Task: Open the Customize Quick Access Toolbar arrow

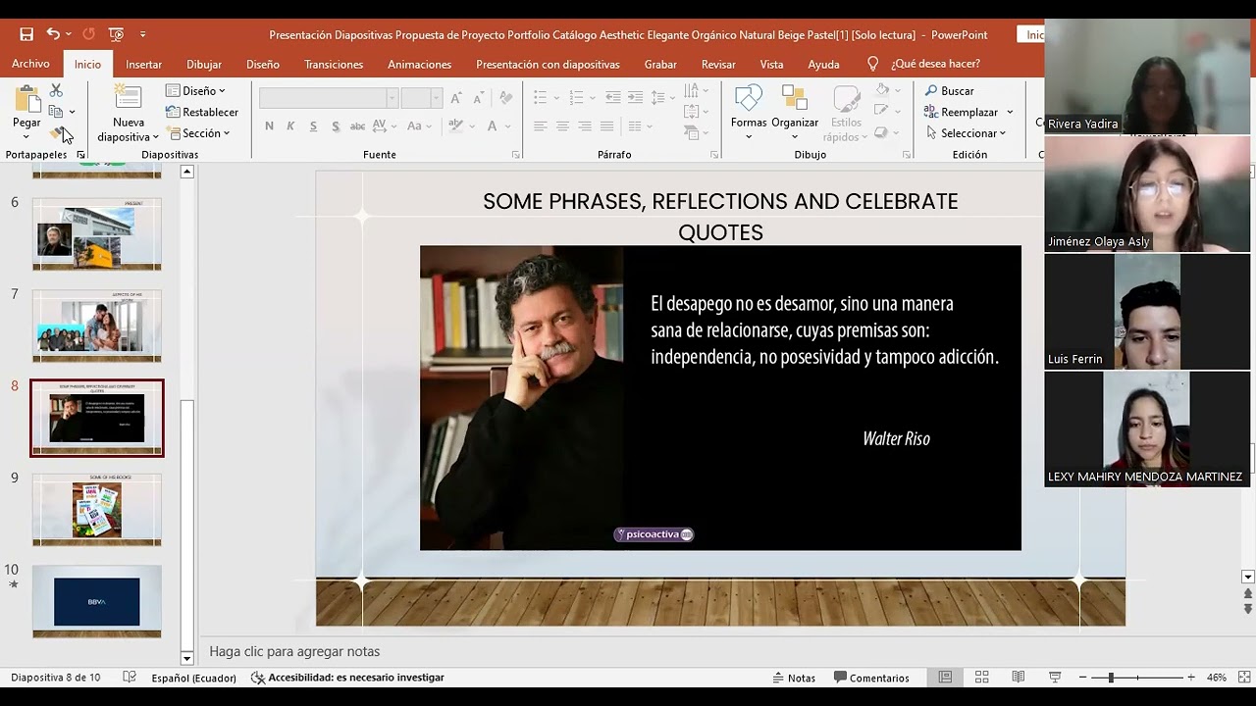Action: click(x=143, y=34)
